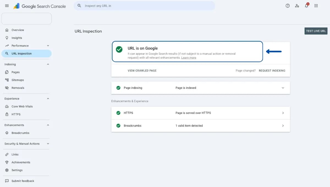Open the hamburger main menu
This screenshot has height=187, width=330.
[x=7, y=6]
